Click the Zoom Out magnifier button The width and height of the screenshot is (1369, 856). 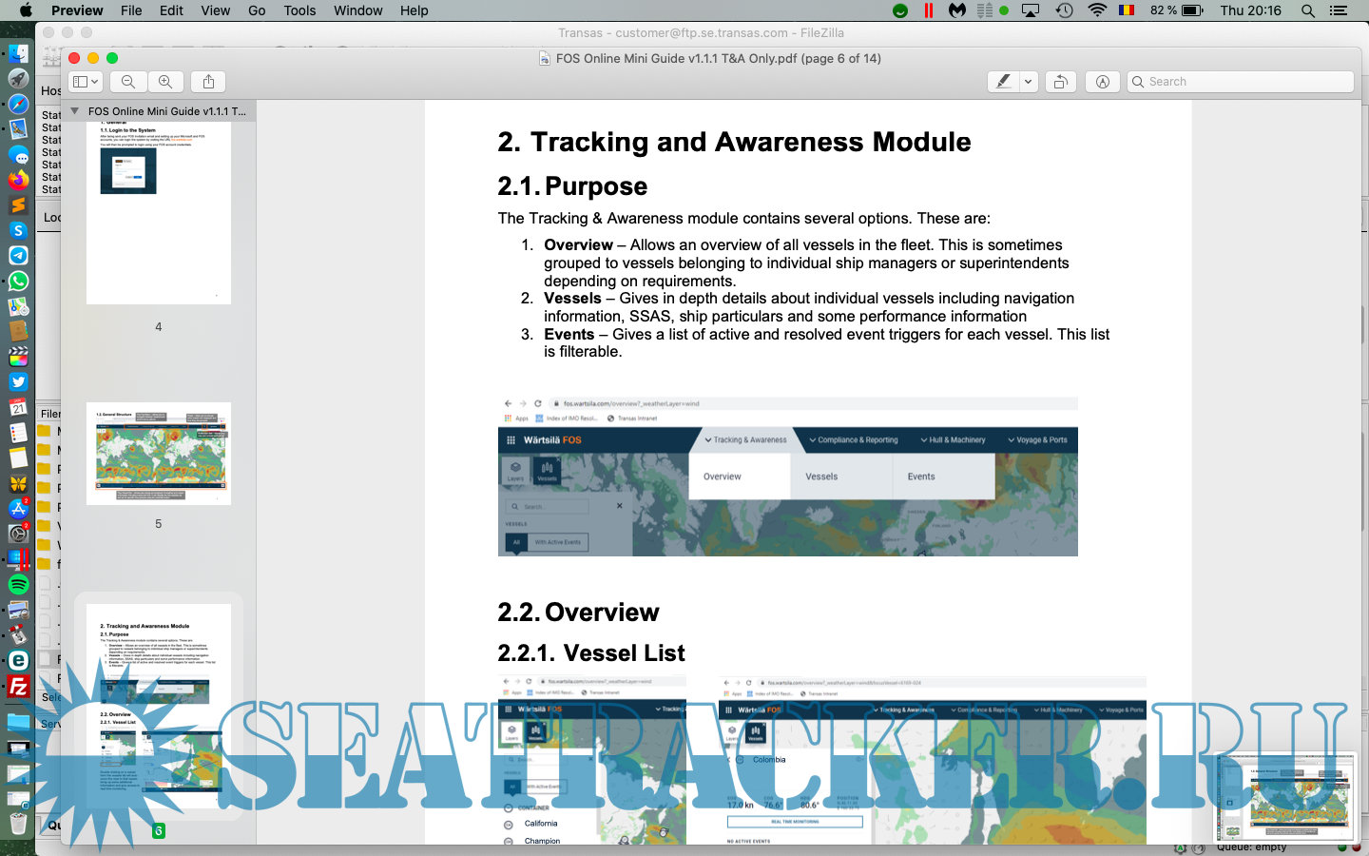pyautogui.click(x=128, y=82)
